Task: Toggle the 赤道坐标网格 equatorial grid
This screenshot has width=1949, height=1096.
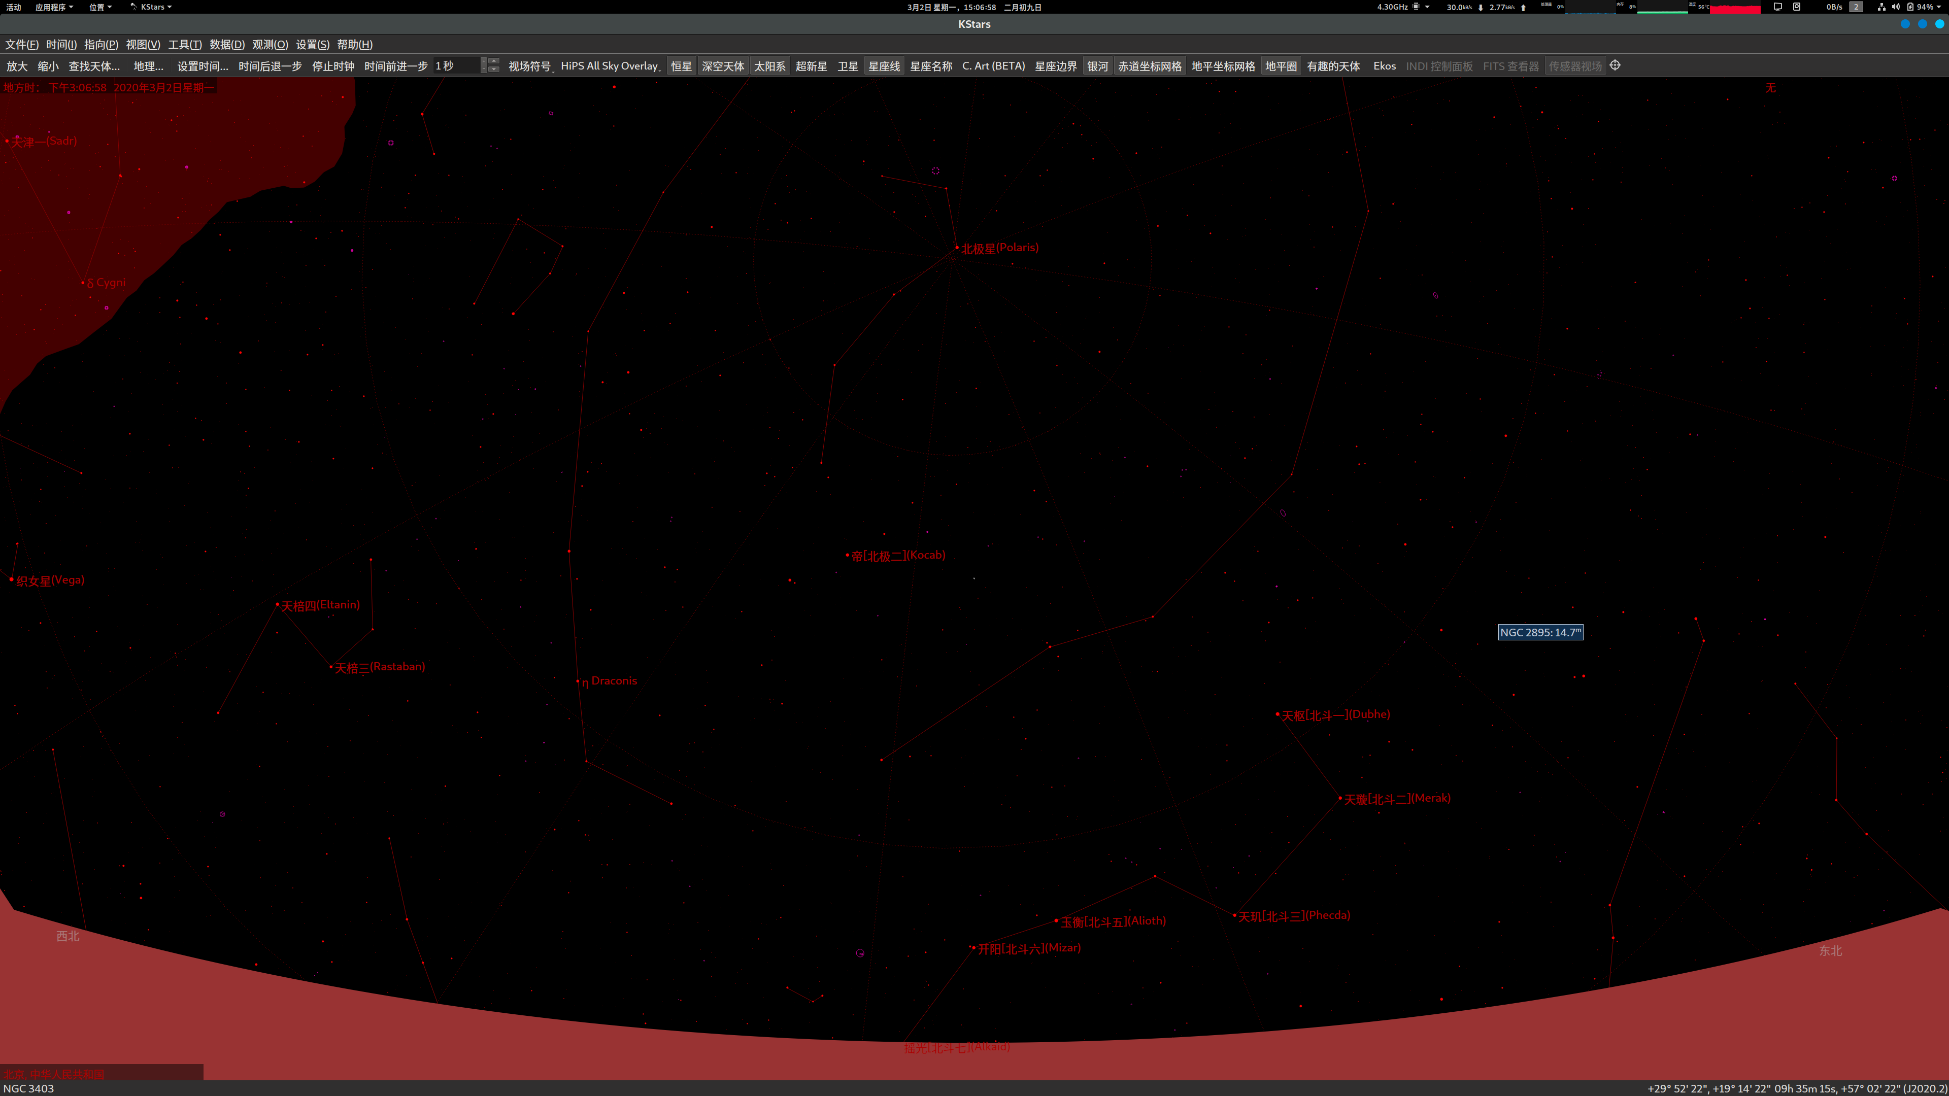Action: [x=1149, y=66]
